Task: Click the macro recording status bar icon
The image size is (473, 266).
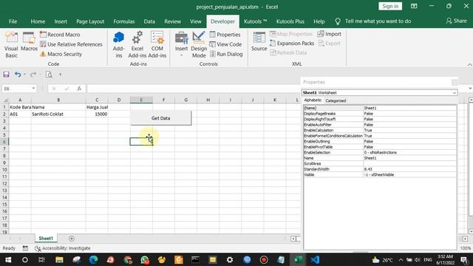Action: (x=25, y=248)
